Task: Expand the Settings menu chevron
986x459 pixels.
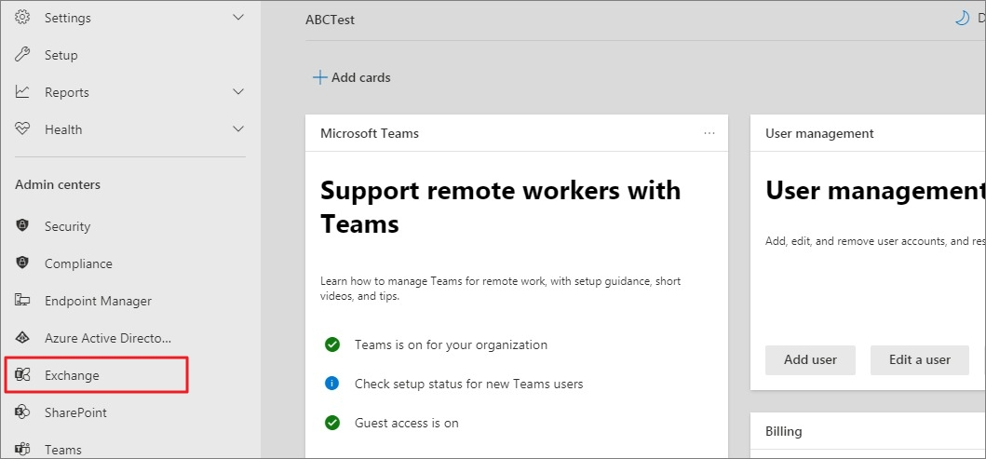Action: (x=238, y=18)
